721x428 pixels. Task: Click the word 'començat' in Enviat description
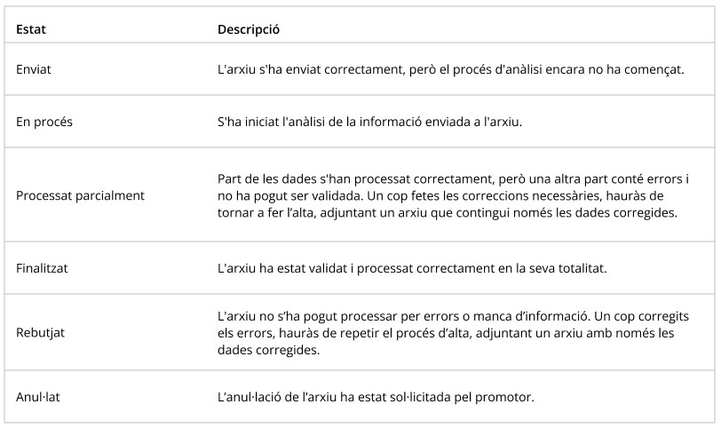pos(654,69)
